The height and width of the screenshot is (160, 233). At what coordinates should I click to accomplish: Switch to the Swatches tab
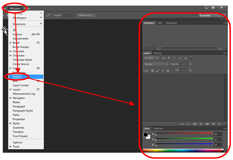[158, 129]
